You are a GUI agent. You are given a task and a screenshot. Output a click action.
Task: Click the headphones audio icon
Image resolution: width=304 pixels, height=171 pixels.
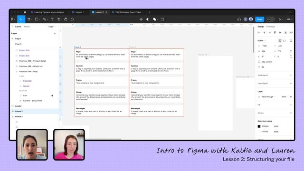click(239, 19)
